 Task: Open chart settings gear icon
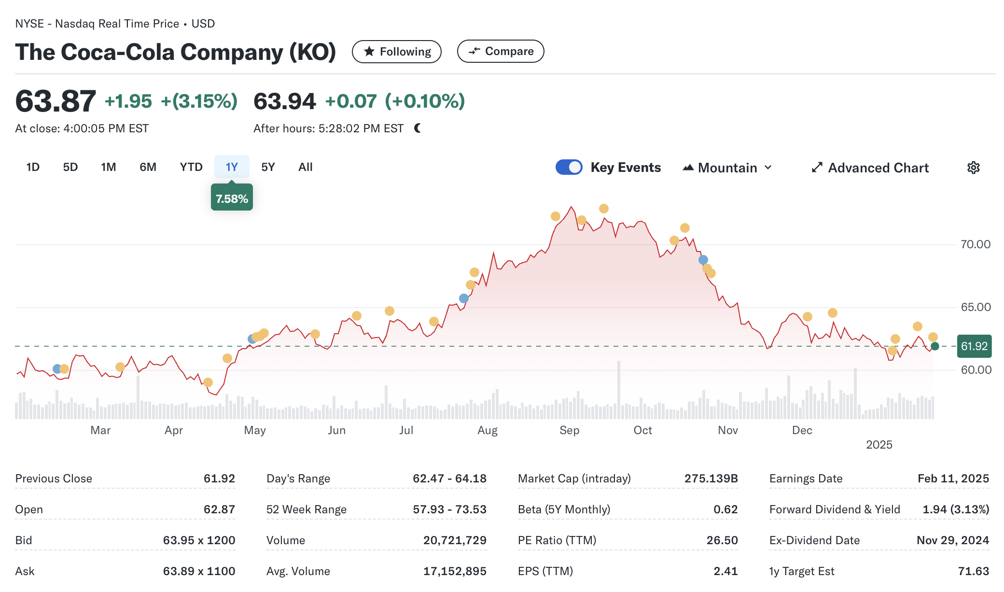pos(973,168)
